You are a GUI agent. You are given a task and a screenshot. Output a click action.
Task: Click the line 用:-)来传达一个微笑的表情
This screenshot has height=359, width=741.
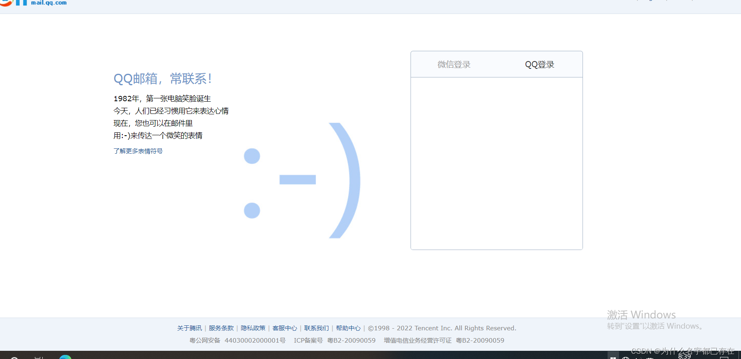click(x=158, y=136)
